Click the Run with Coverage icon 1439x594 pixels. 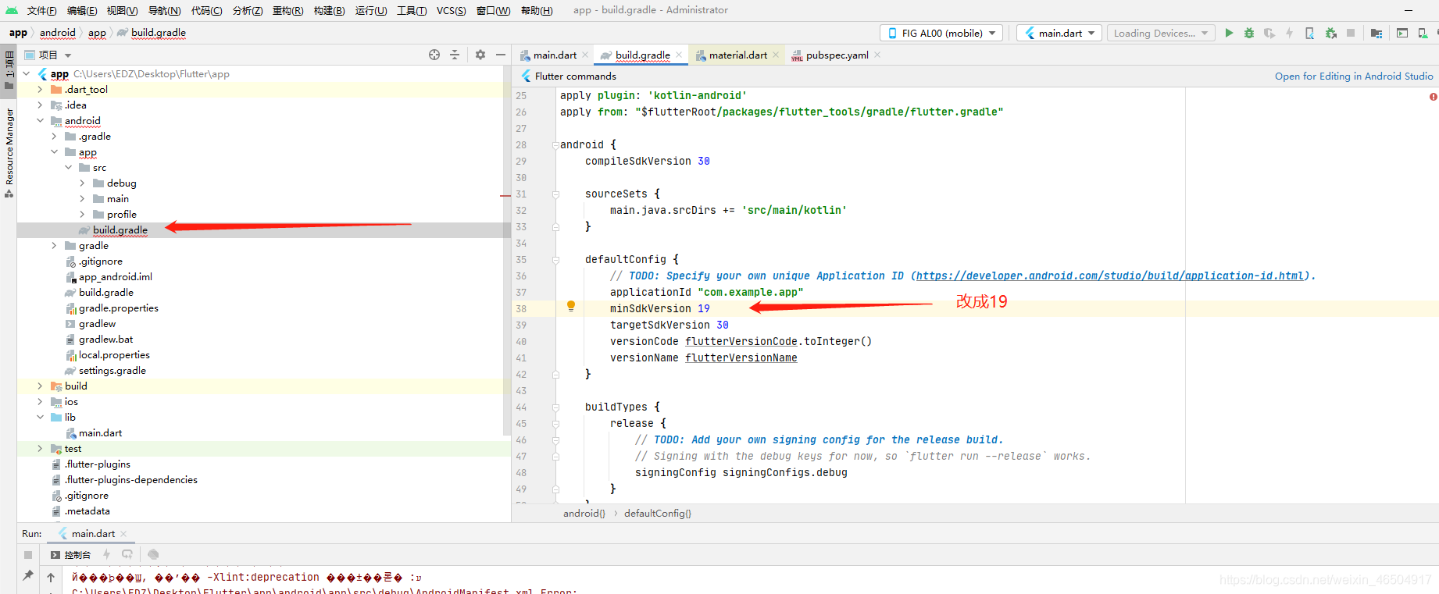coord(1269,33)
